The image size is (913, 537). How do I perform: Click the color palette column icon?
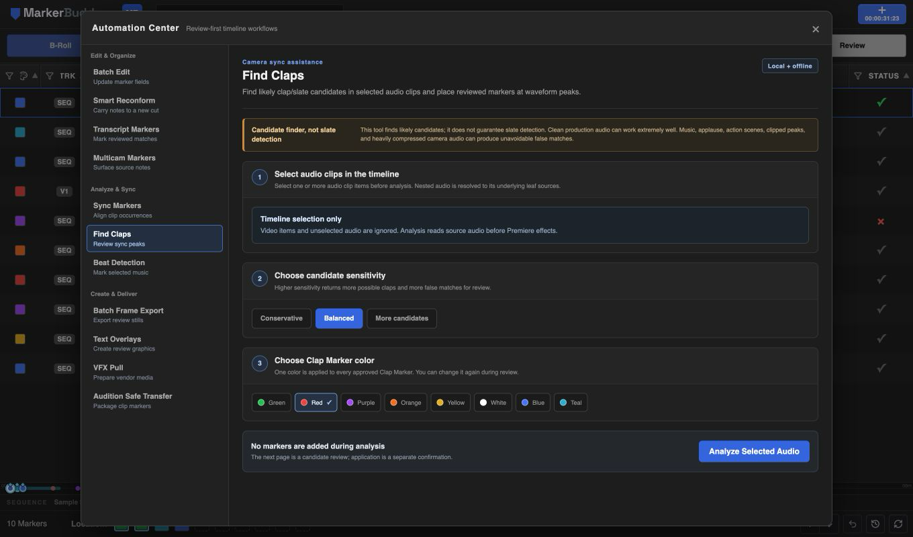tap(23, 76)
